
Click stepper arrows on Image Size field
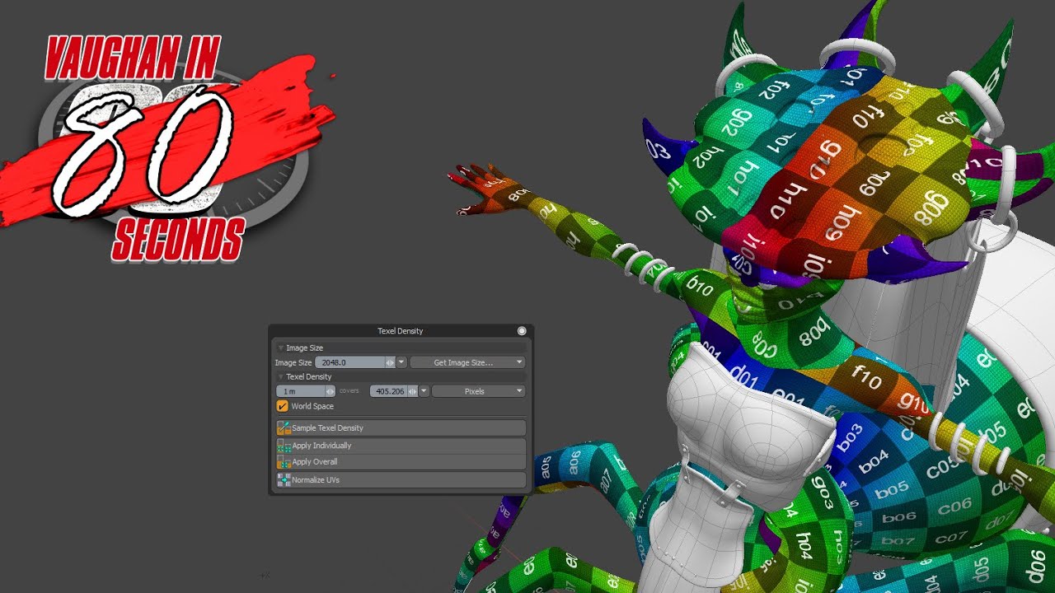[x=391, y=362]
